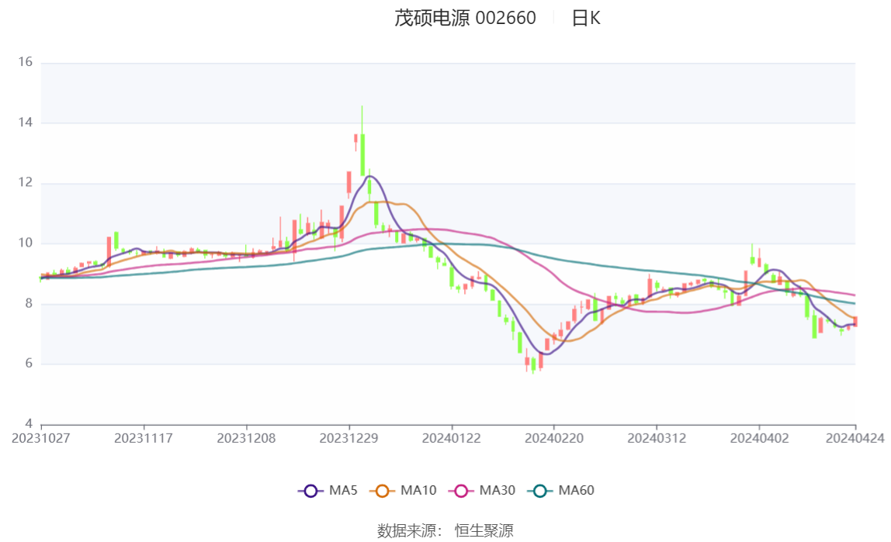Viewport: 891px width, 542px height.
Task: Click the y-axis value 4
Action: (x=29, y=424)
